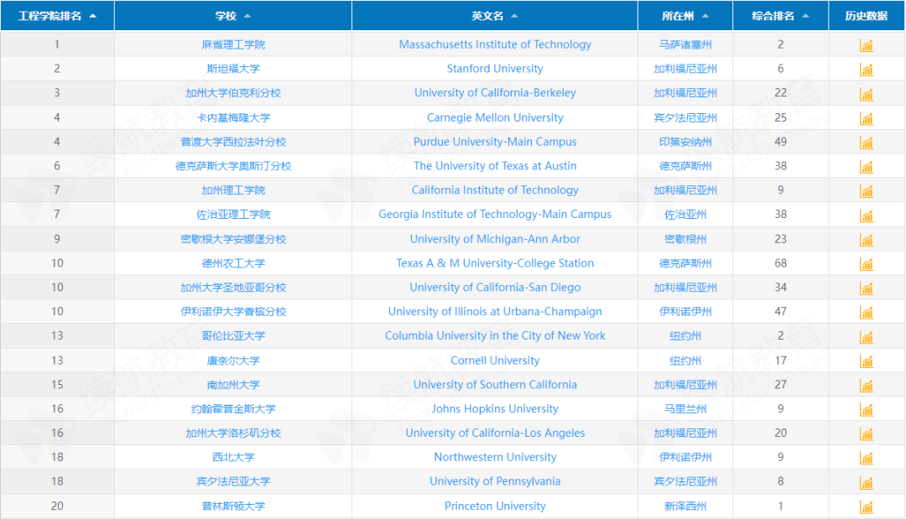Open history chart for Northwestern University
Image resolution: width=906 pixels, height=519 pixels.
pyautogui.click(x=866, y=459)
